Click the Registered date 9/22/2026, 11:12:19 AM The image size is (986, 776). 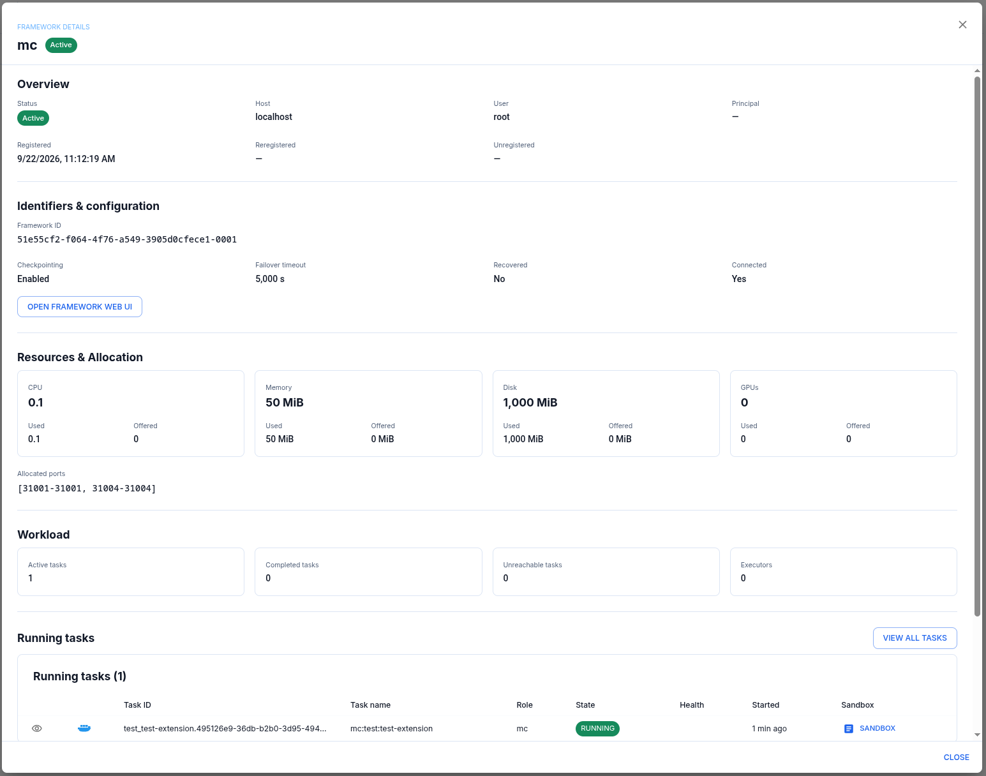[x=66, y=159]
